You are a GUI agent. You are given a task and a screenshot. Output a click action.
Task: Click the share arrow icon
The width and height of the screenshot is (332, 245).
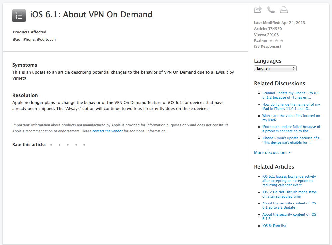point(258,10)
